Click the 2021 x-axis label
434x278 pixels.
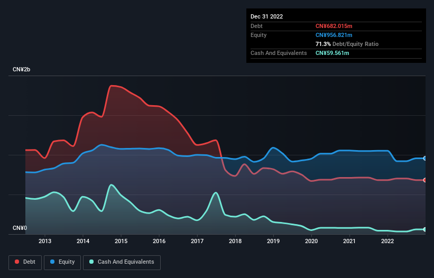349,241
